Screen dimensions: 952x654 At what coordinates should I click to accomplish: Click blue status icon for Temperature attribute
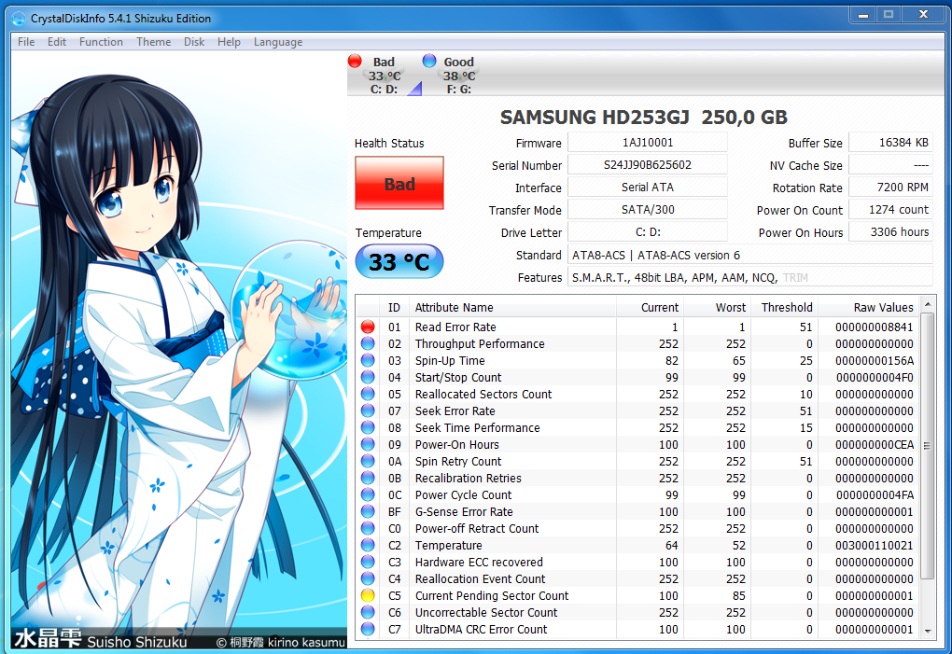tap(368, 546)
